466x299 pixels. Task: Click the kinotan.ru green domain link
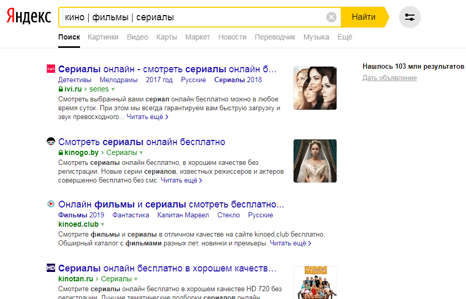76,279
